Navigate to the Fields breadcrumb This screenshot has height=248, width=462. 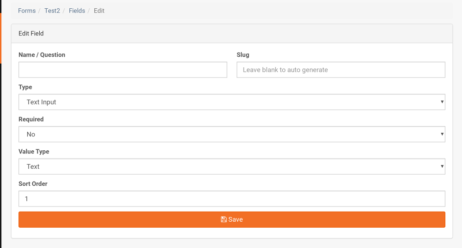[77, 11]
